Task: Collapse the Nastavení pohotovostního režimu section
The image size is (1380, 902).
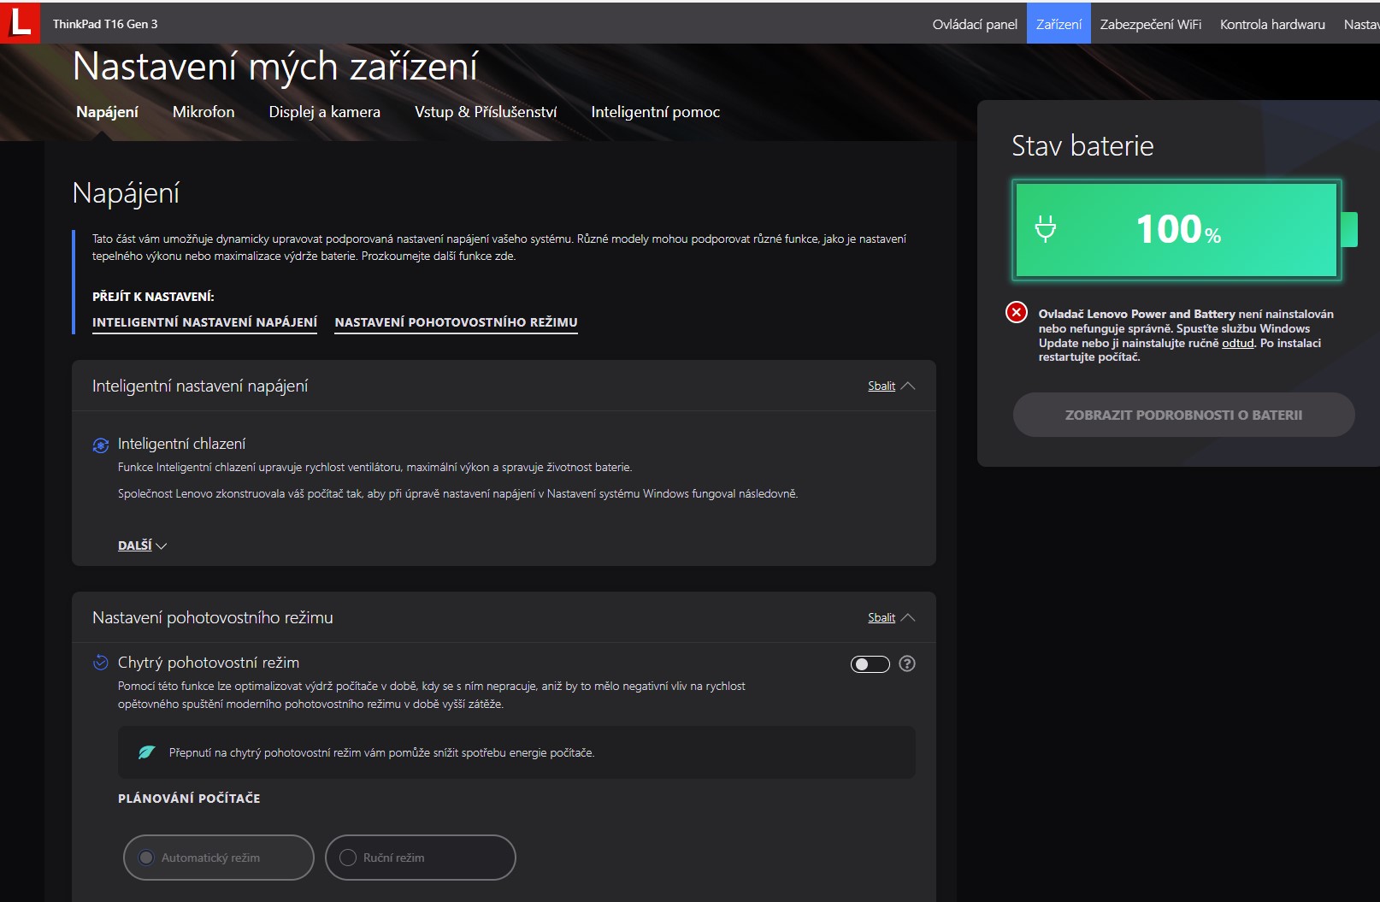Action: point(890,618)
